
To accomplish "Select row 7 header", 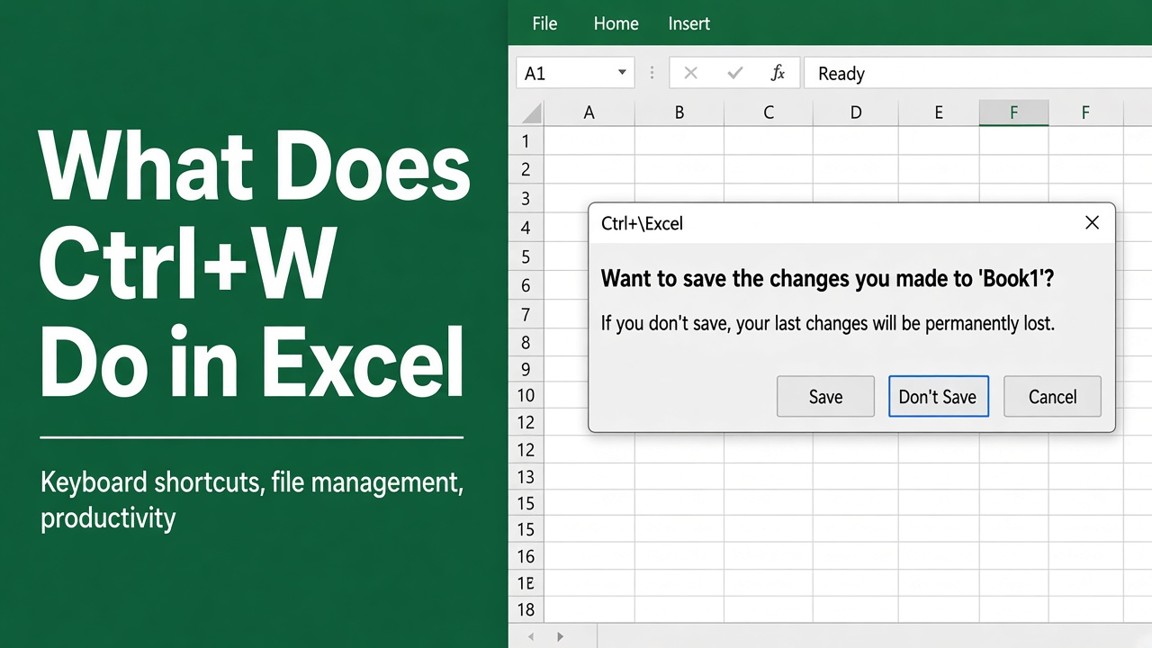I will [526, 315].
